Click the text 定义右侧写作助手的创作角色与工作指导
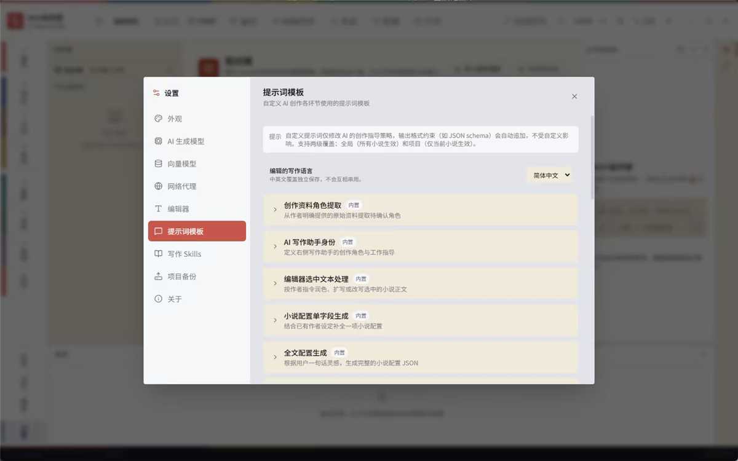738x461 pixels. (x=339, y=252)
